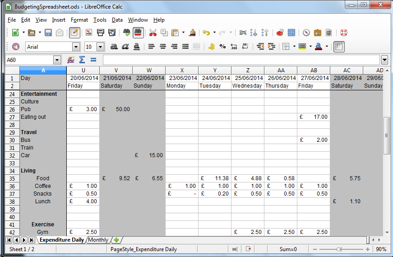Apply Currency number format icon
This screenshot has width=393, height=257.
coord(211,47)
